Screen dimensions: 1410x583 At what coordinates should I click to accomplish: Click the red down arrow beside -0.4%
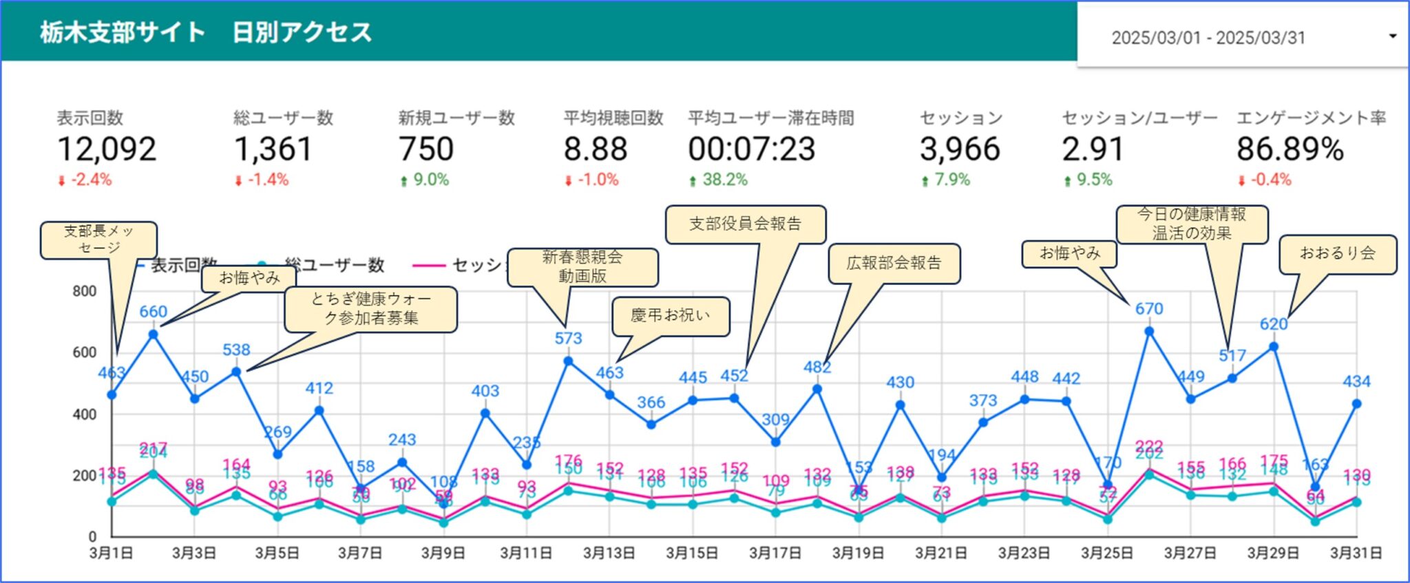click(x=1241, y=181)
